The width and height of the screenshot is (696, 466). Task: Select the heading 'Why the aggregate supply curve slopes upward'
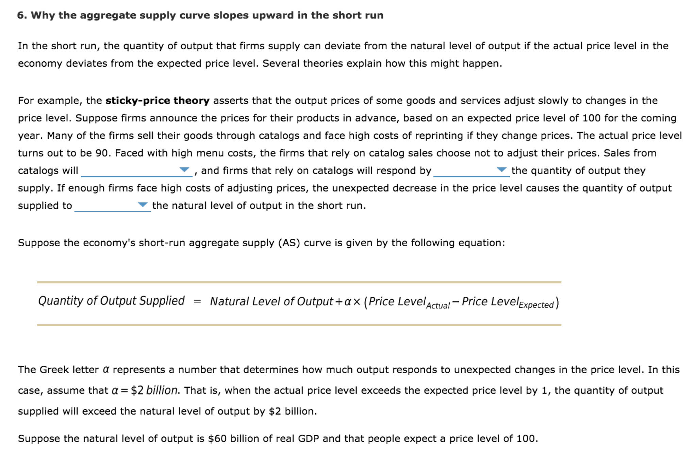point(200,15)
